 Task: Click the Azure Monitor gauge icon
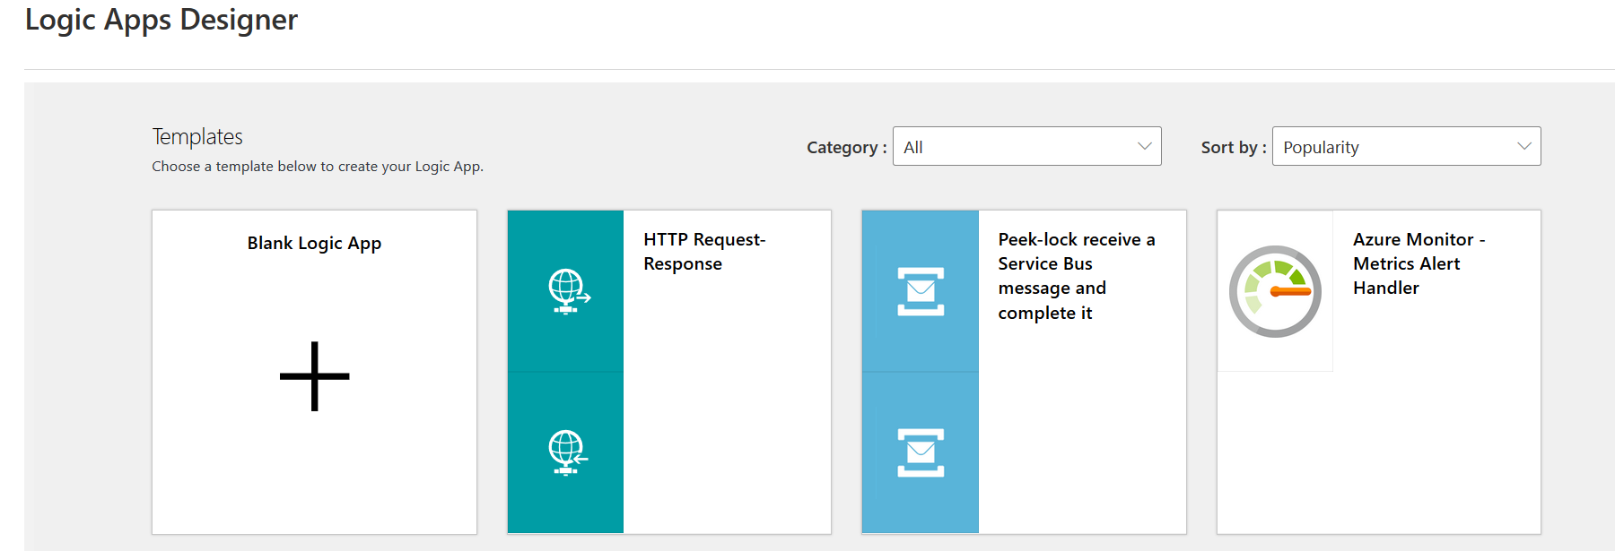click(1275, 291)
